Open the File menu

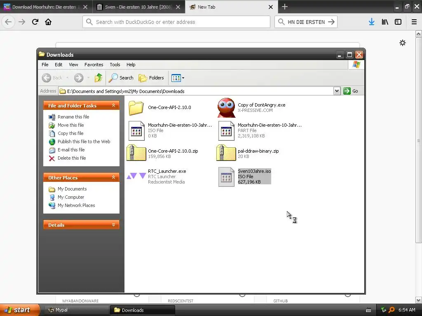pyautogui.click(x=45, y=65)
